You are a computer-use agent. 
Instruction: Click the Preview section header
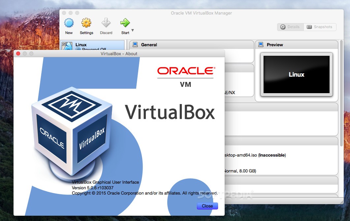(297, 45)
